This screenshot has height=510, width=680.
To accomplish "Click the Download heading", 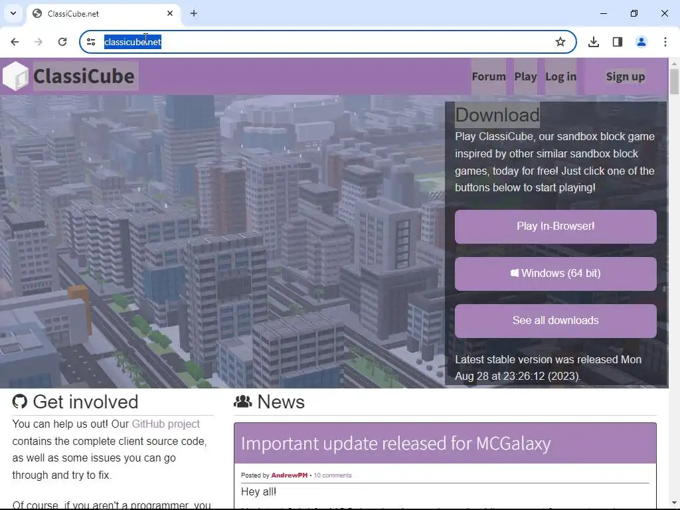I will (x=497, y=115).
